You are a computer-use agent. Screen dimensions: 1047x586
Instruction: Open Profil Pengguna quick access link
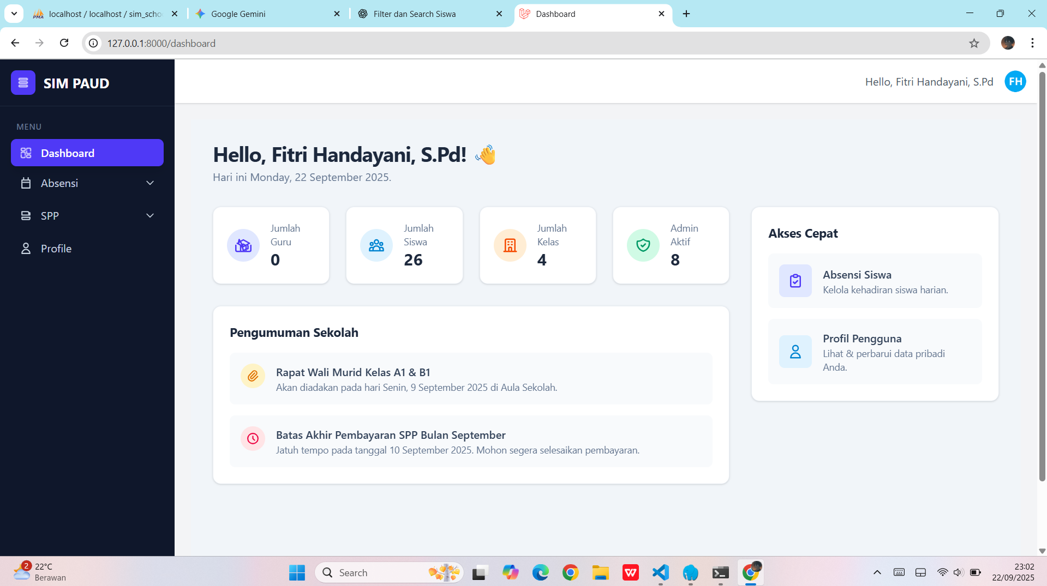click(875, 352)
